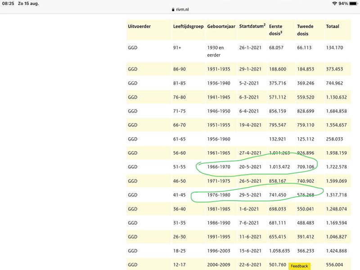Screen dimensions: 360x270
Task: Click the 36-40 age group cell
Action: [179, 209]
